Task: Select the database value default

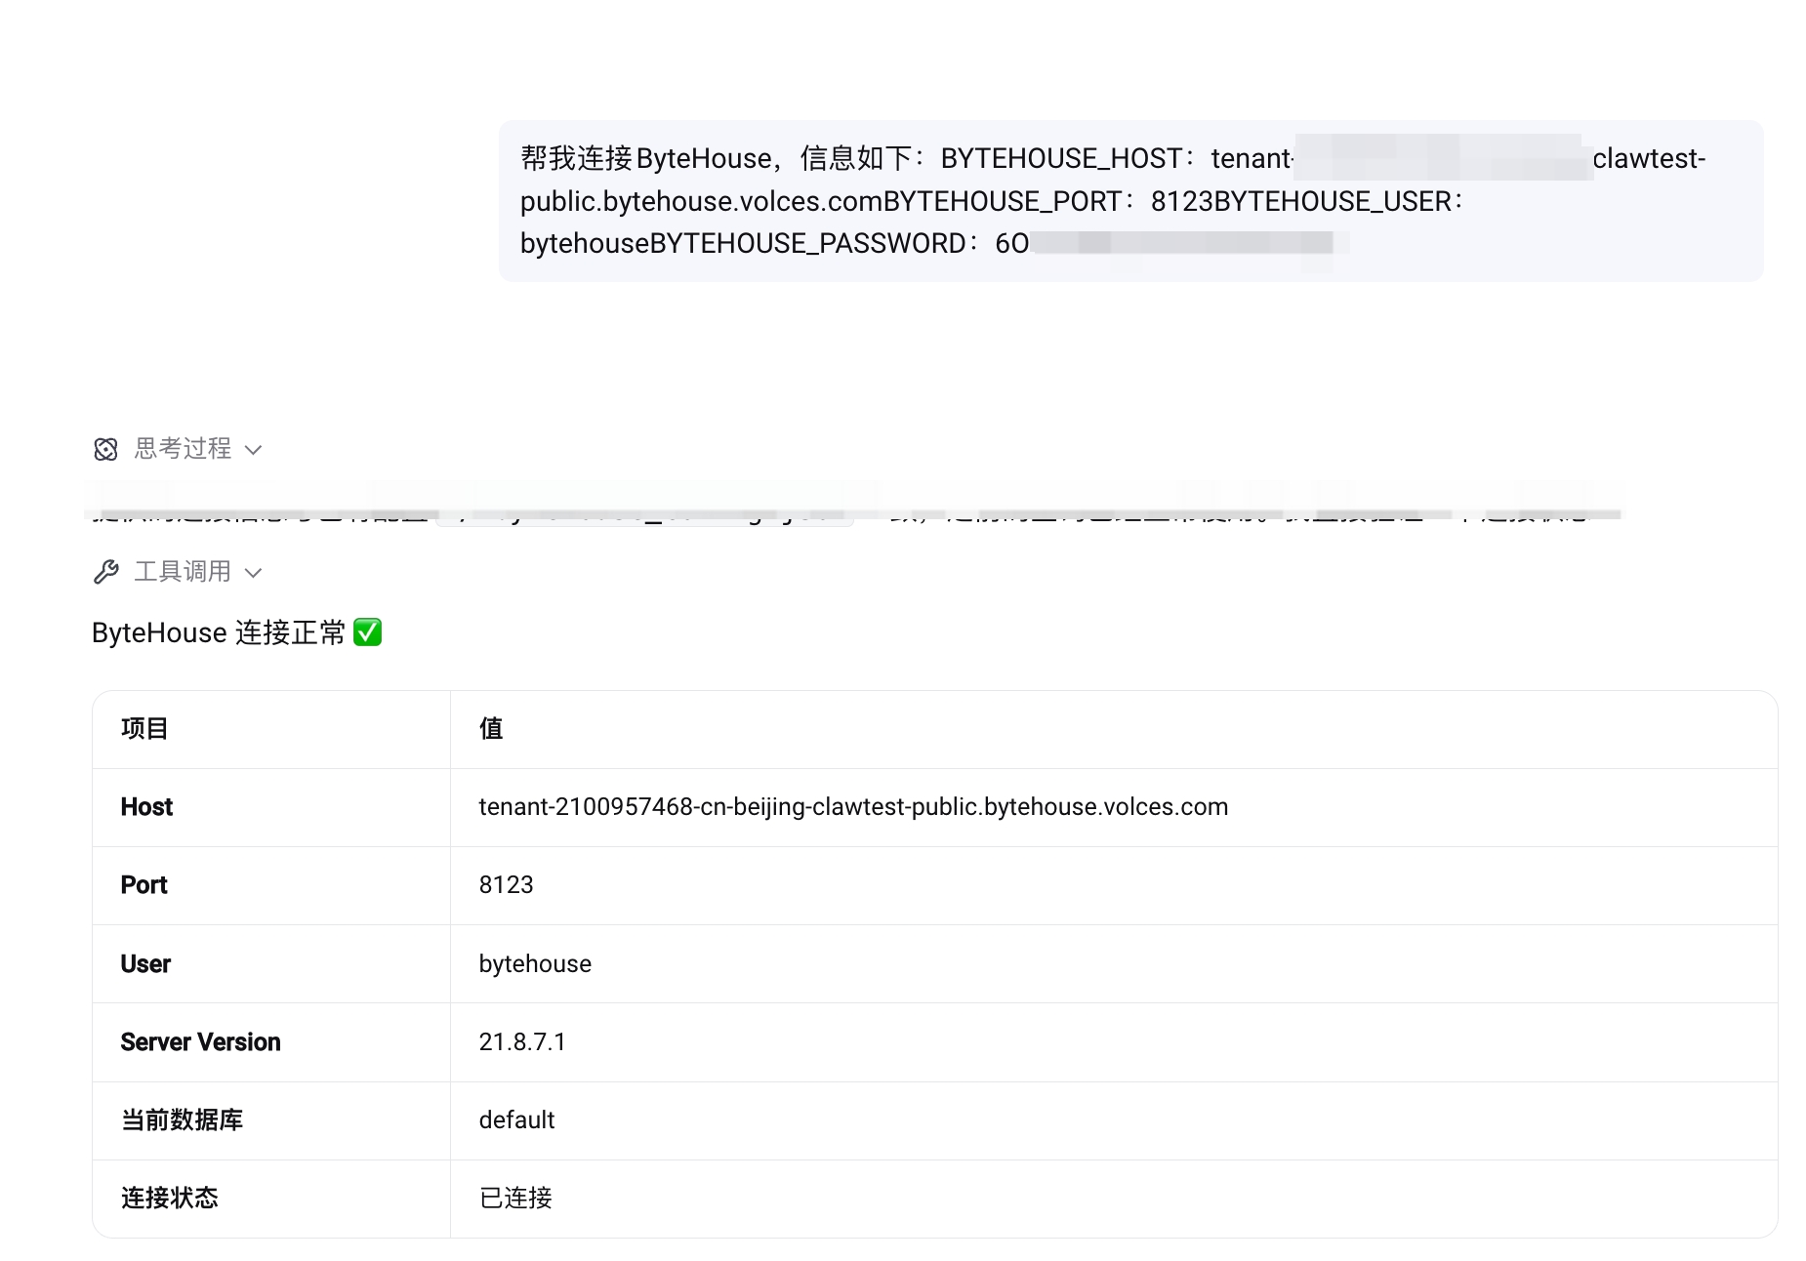Action: (516, 1120)
